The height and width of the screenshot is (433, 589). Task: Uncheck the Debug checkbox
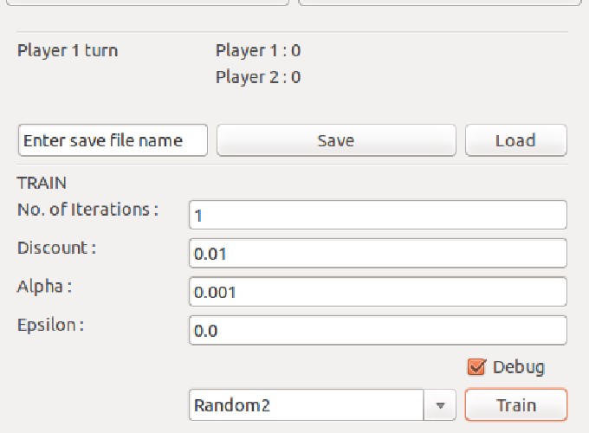pyautogui.click(x=476, y=367)
